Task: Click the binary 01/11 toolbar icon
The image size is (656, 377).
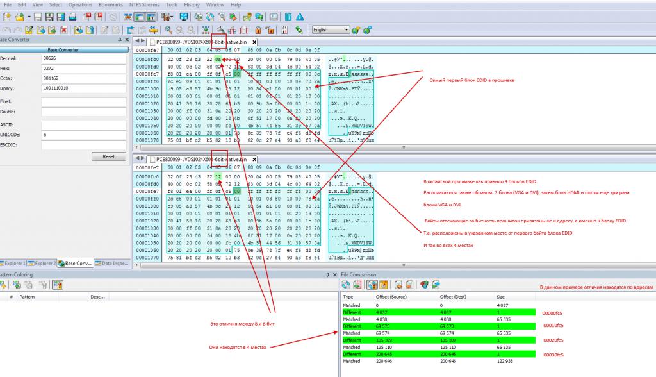Action: click(284, 29)
